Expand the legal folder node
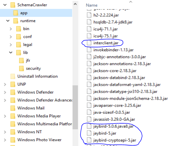 11,45
